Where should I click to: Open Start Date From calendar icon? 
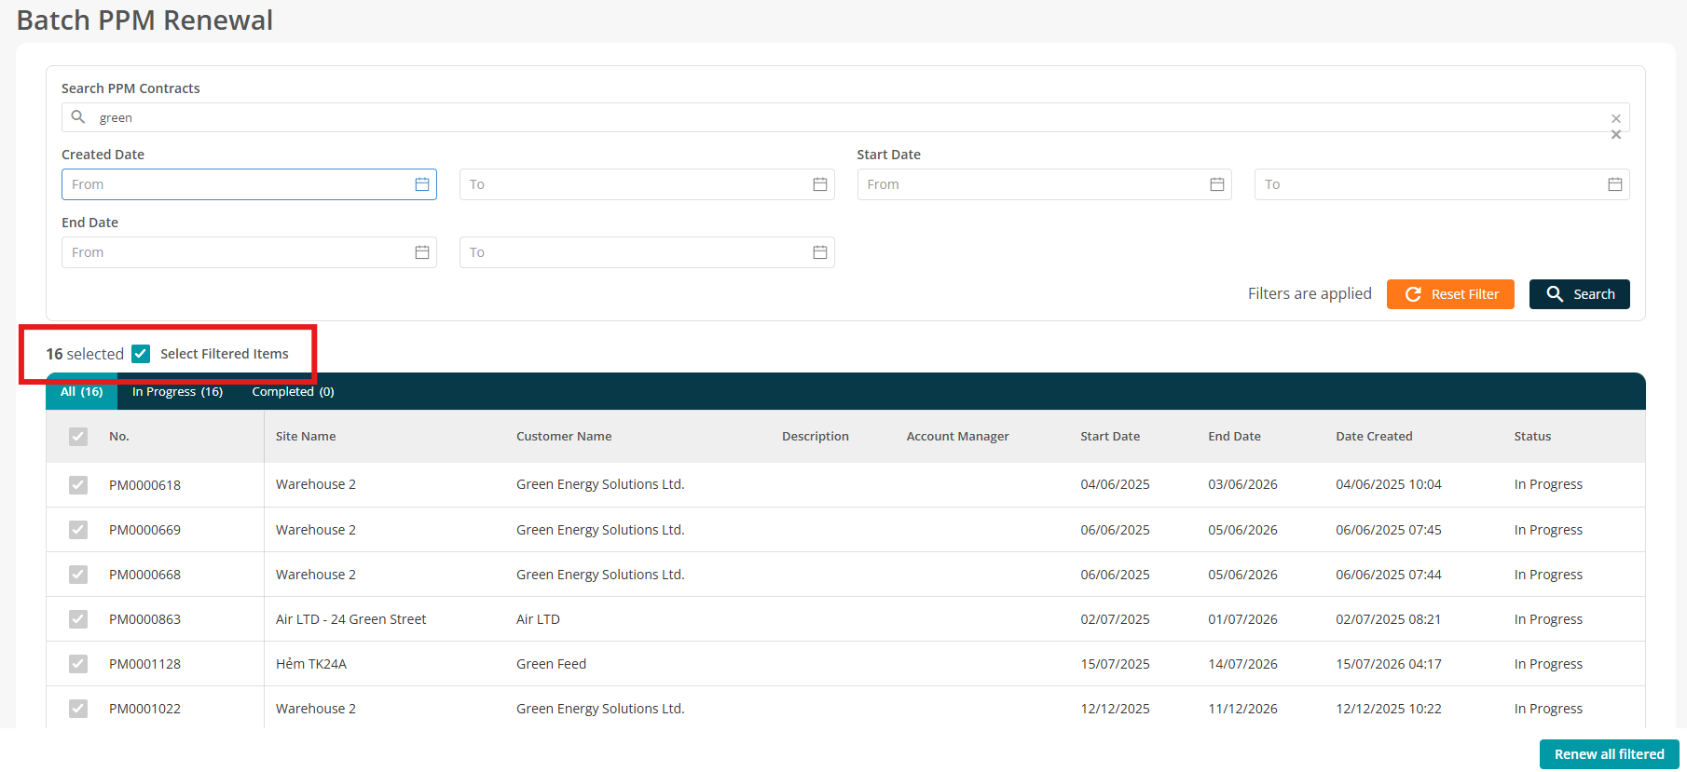[1217, 184]
